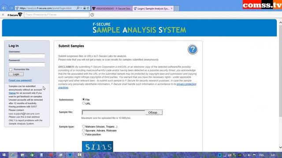Refresh the page with reload icon
The height and width of the screenshot is (158, 282).
[88, 8]
